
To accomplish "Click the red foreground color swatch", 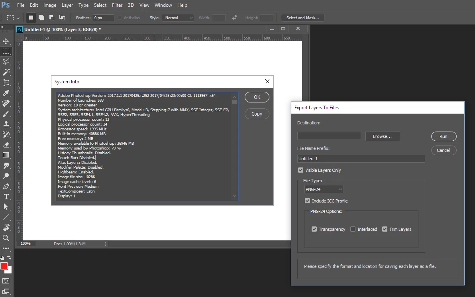I will click(x=4, y=266).
